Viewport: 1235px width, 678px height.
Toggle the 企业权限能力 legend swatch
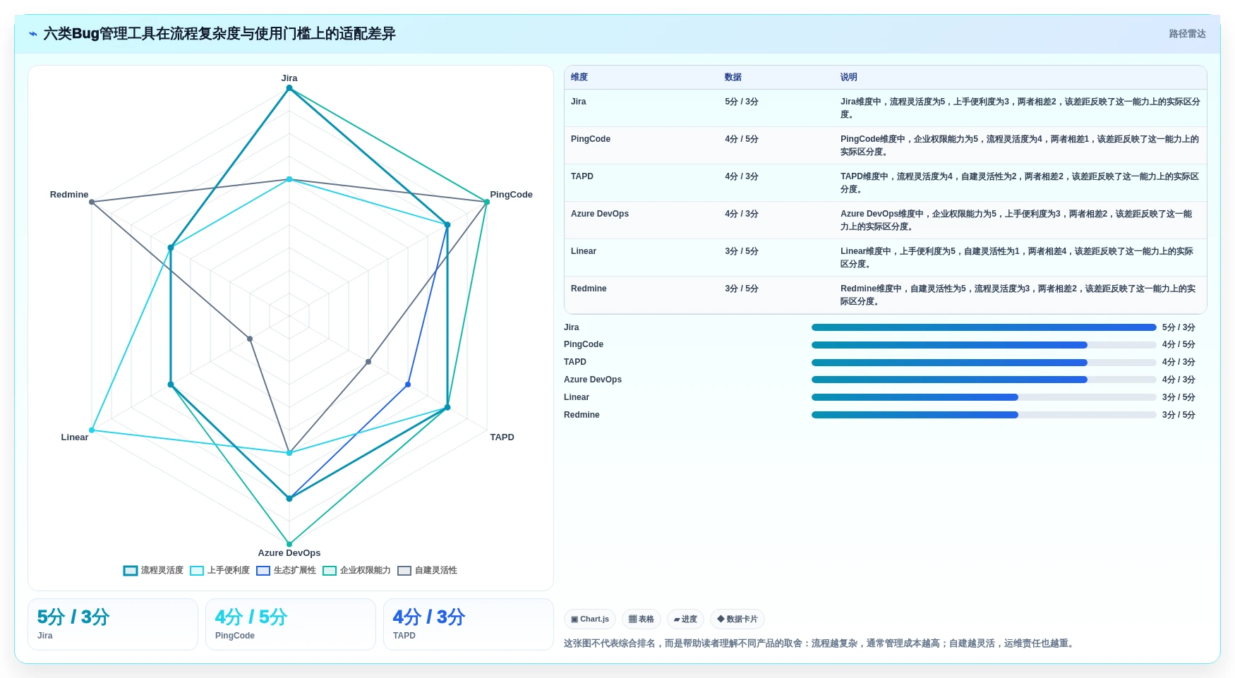click(x=330, y=571)
